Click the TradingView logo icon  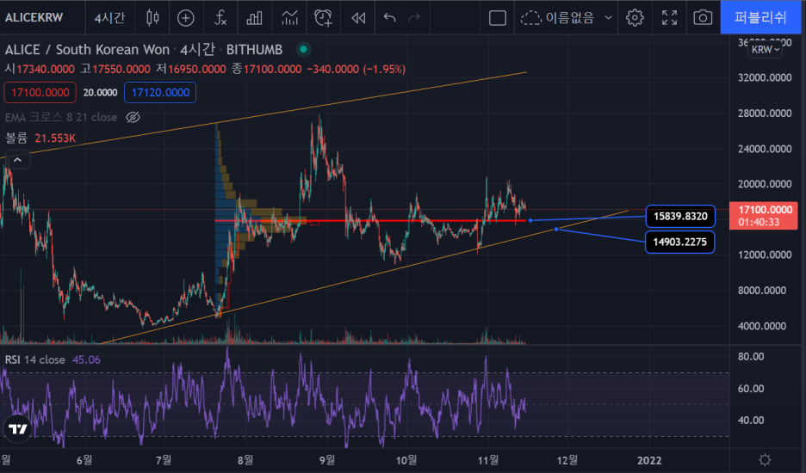(x=17, y=428)
